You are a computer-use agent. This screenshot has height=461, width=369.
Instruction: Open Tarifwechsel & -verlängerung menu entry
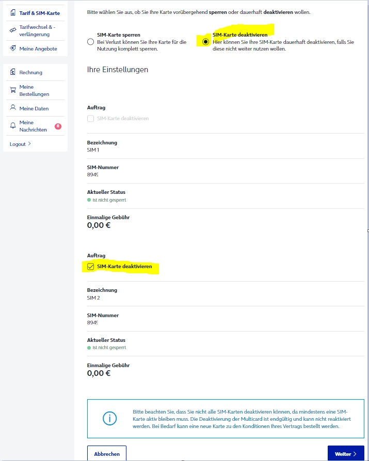(35, 30)
